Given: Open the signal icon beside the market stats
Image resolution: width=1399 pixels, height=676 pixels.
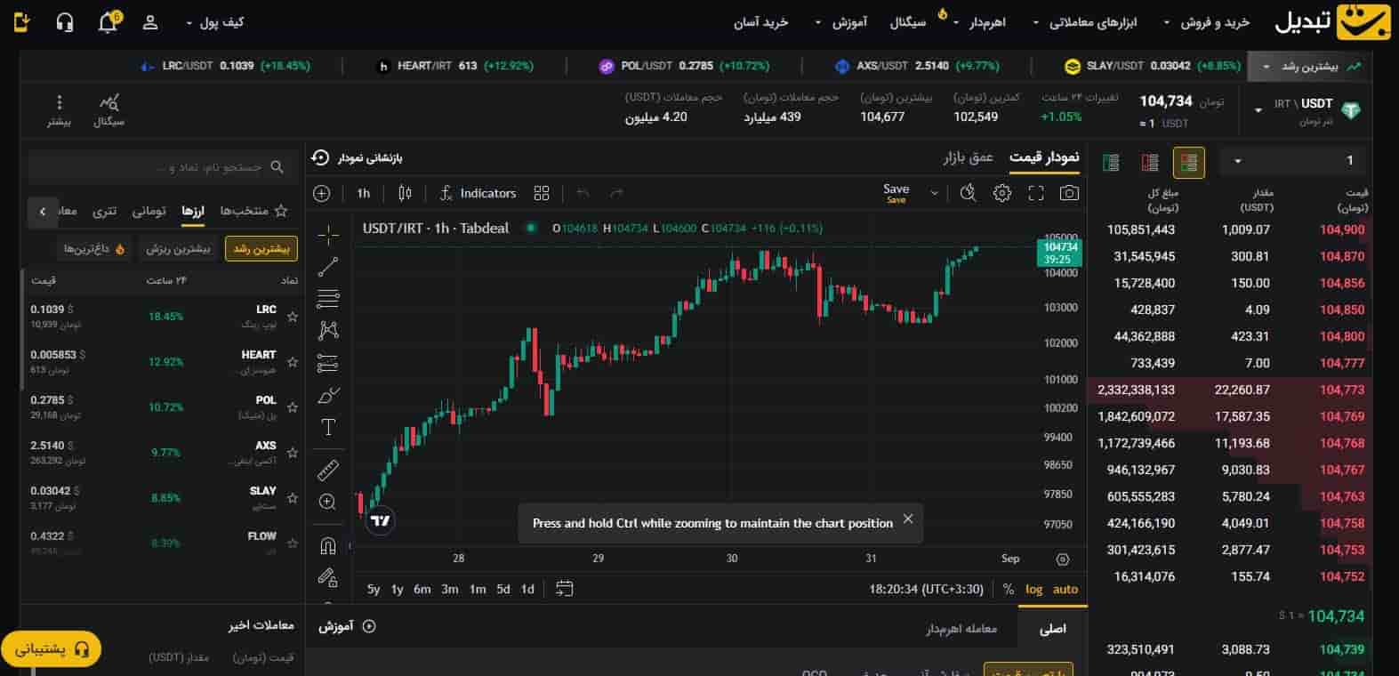Looking at the screenshot, I should point(109,110).
